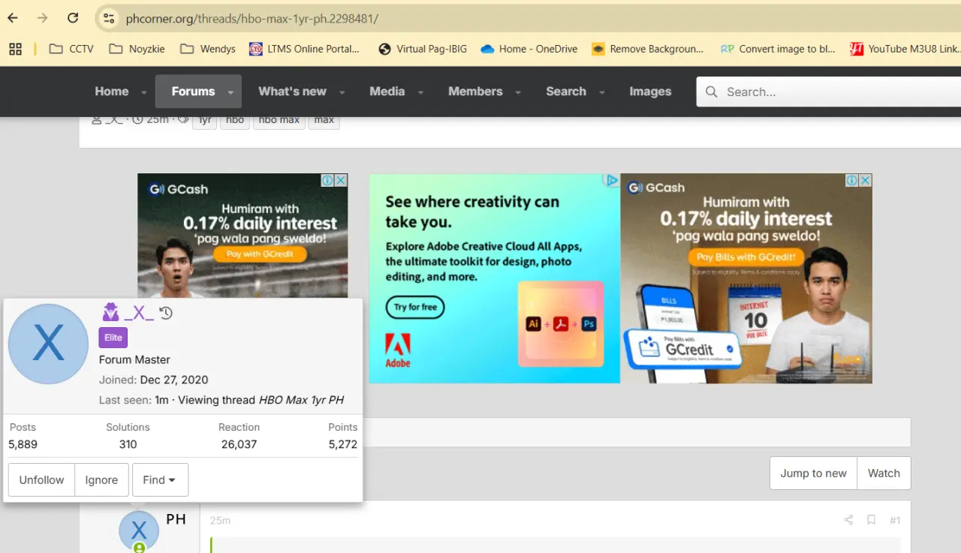Open site information icon in address bar
The height and width of the screenshot is (553, 961).
click(x=109, y=19)
